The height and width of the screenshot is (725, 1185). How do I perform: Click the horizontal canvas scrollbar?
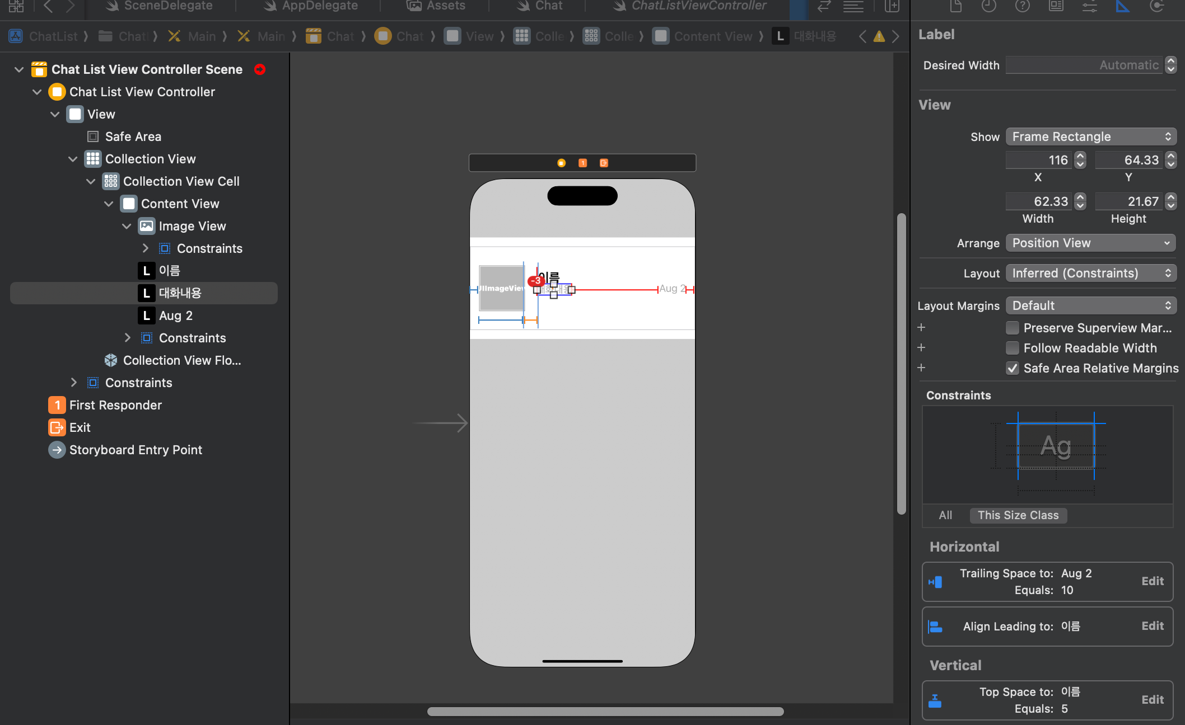[x=605, y=712]
